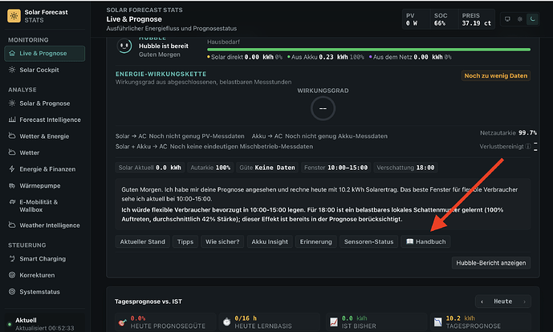Select system monitor theme mode
This screenshot has height=332, width=553.
point(507,19)
